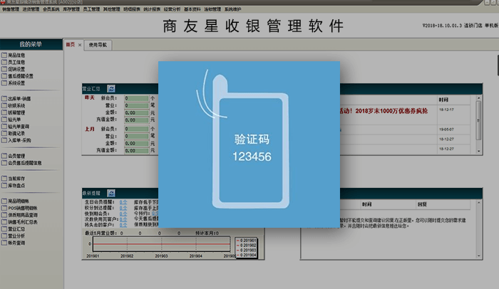The image size is (499, 289).
Task: Open 系统设置 in my menu
Action: (13, 83)
